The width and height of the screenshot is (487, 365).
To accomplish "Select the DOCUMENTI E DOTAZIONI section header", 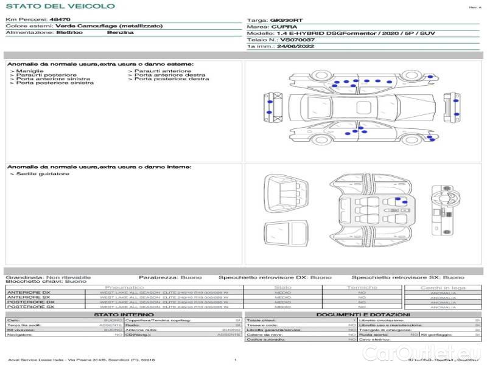I will click(x=363, y=315).
